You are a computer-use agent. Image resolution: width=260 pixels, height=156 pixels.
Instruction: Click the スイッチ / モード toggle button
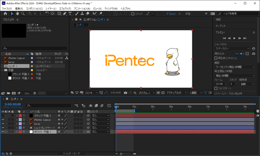(x=71, y=153)
